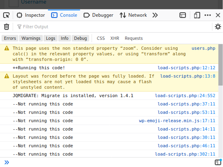Image resolution: width=223 pixels, height=167 pixels.
Task: Open console settings gear
Action: [x=218, y=27]
